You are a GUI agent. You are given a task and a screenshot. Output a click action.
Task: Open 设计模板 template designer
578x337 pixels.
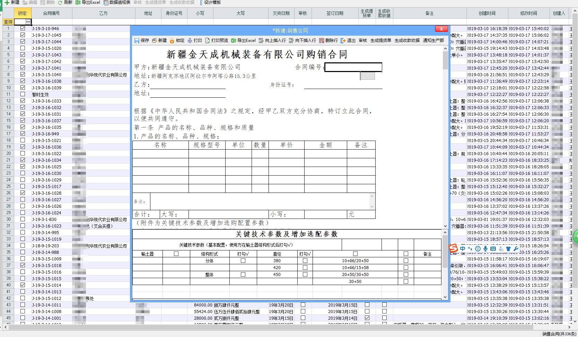211,2
